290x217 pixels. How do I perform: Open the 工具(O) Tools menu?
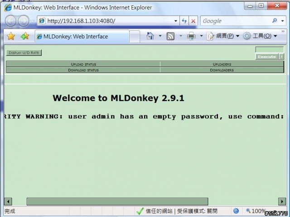pyautogui.click(x=260, y=36)
